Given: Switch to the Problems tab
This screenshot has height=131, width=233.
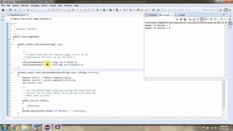Looking at the screenshot, I should 151,15.
